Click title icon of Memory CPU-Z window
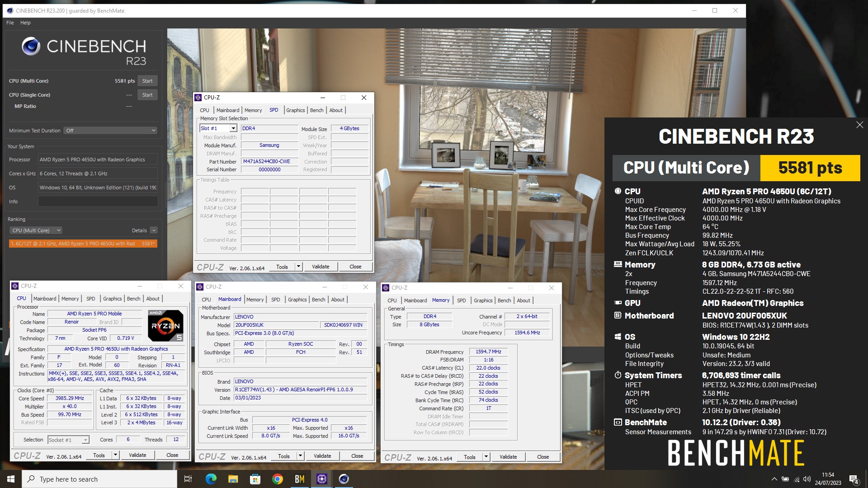Viewport: 868px width, 488px height. click(x=386, y=287)
